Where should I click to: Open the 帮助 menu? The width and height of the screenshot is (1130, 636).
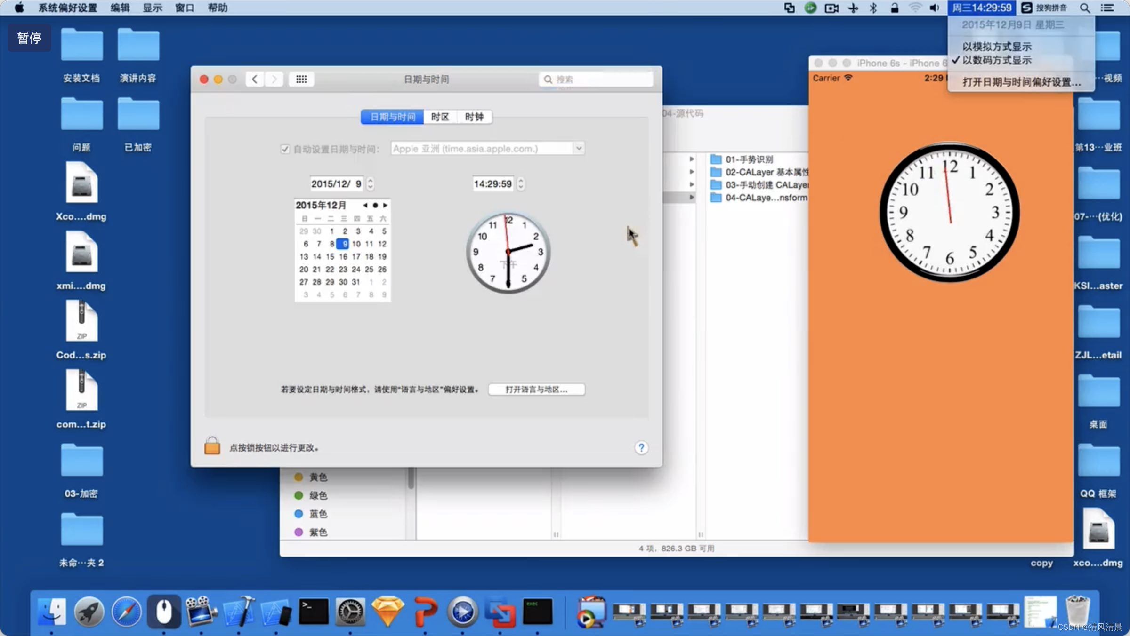pyautogui.click(x=218, y=8)
